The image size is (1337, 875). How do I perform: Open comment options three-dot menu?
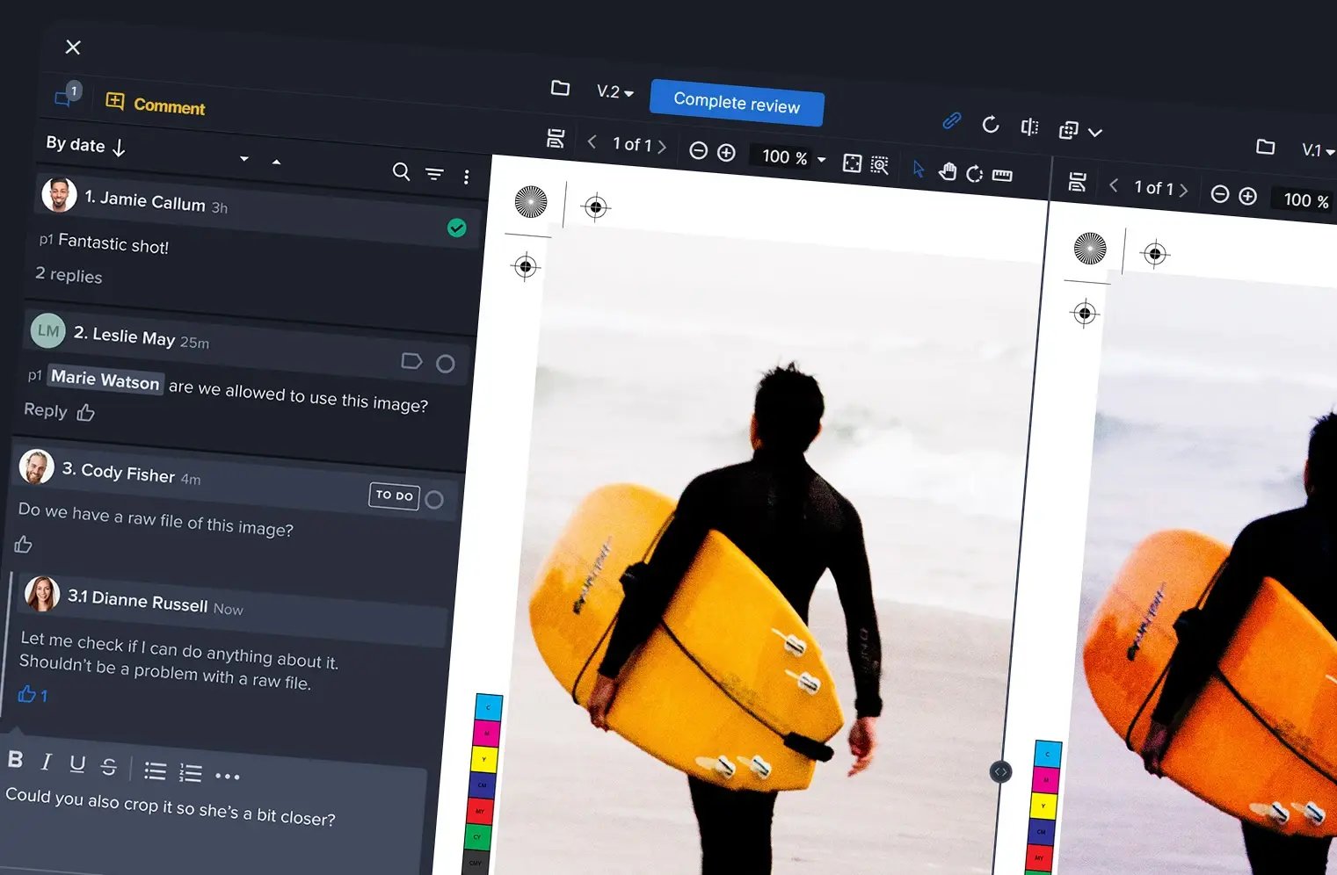467,177
